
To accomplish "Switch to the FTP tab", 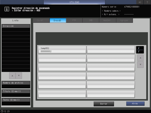I will click(74, 20).
